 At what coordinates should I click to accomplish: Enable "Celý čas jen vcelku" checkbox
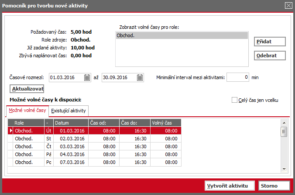point(234,100)
